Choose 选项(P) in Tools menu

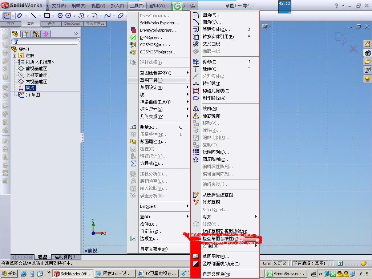tap(159, 238)
